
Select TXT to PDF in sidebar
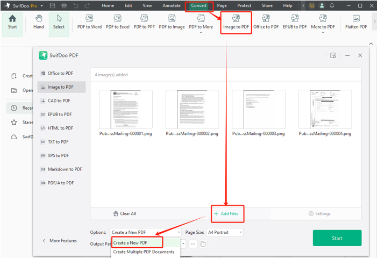(61, 142)
